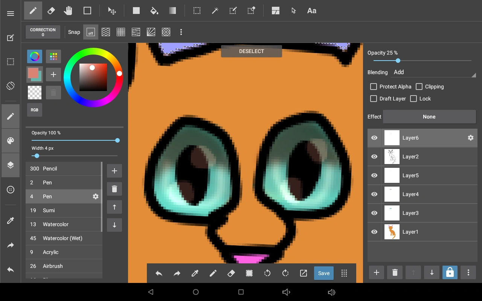Open eyedropper in left sidebar
Viewport: 482px width, 301px height.
pyautogui.click(x=11, y=221)
